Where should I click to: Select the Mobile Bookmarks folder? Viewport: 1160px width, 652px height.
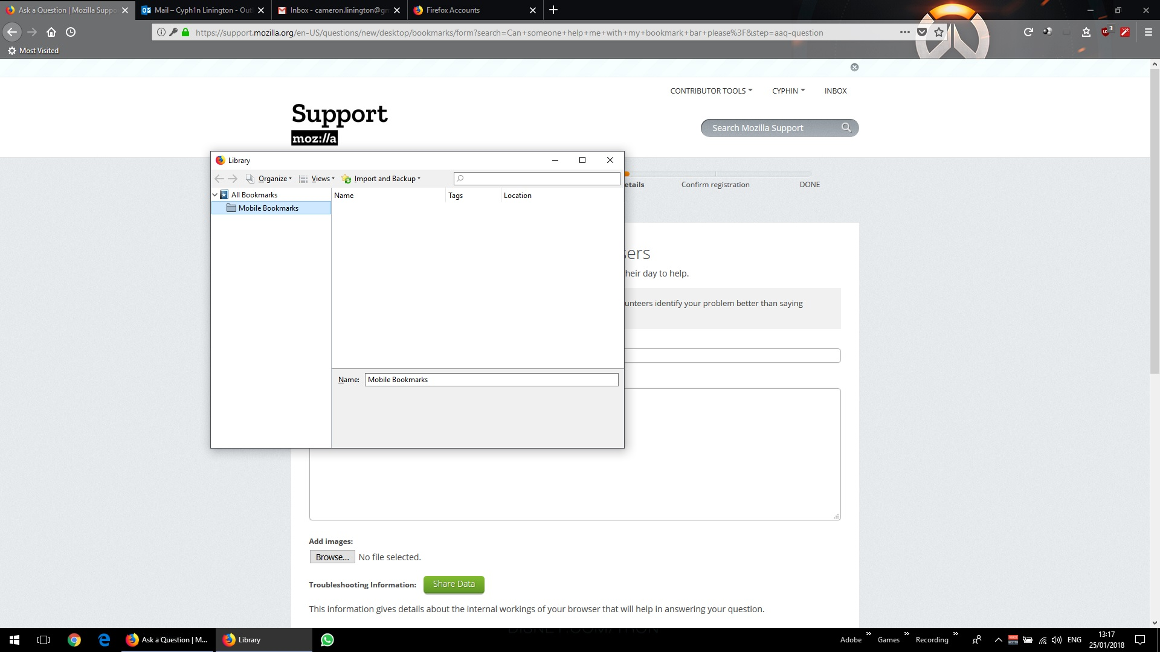(x=268, y=208)
